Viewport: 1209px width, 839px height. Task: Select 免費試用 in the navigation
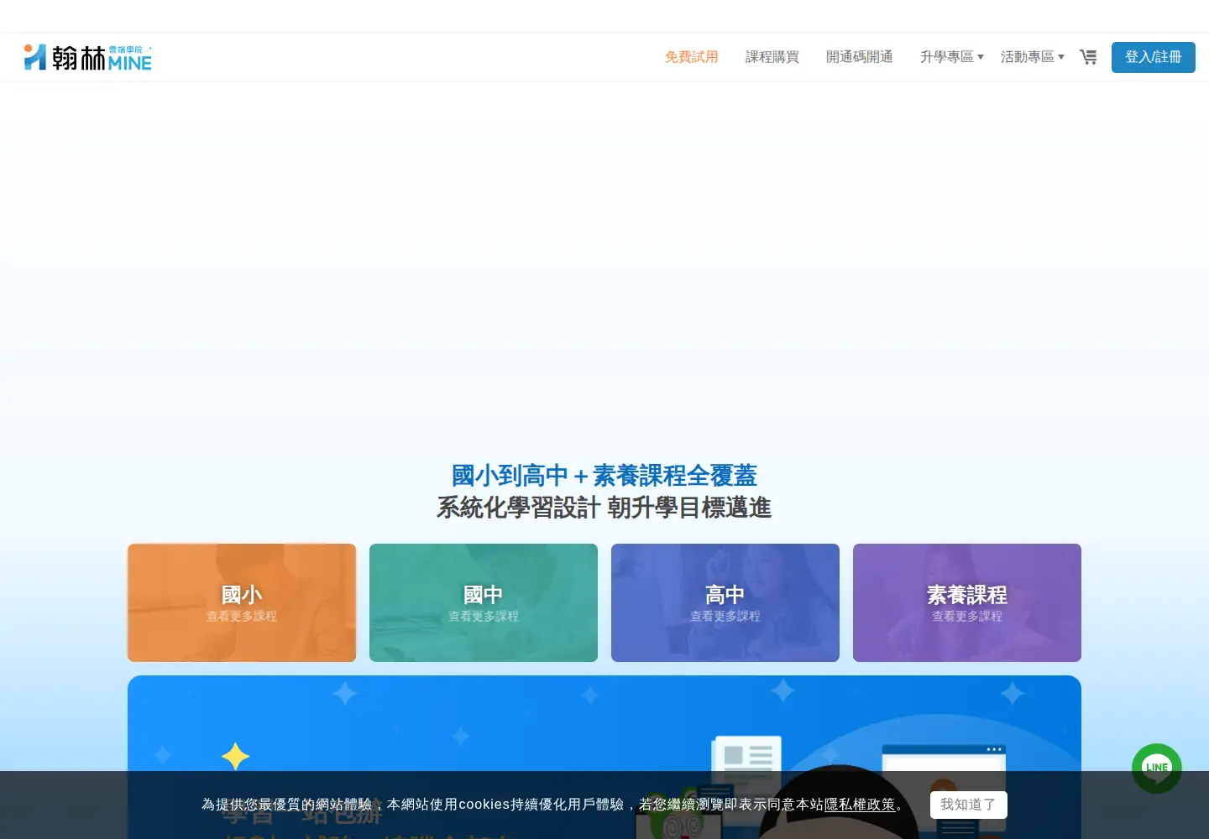click(x=692, y=57)
